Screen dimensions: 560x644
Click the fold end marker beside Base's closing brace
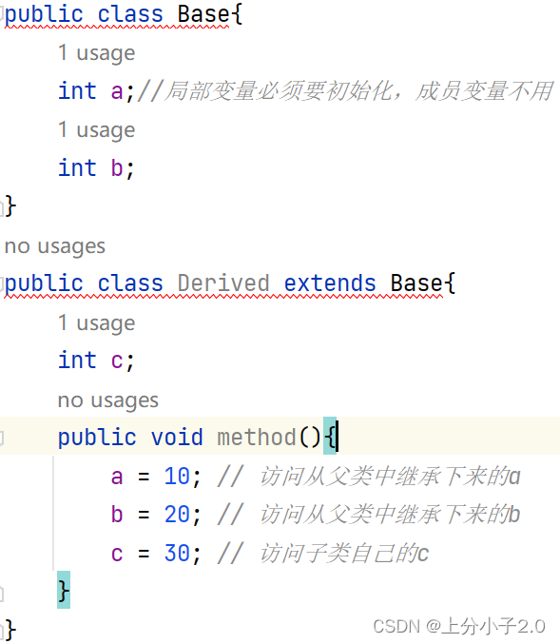[2, 206]
